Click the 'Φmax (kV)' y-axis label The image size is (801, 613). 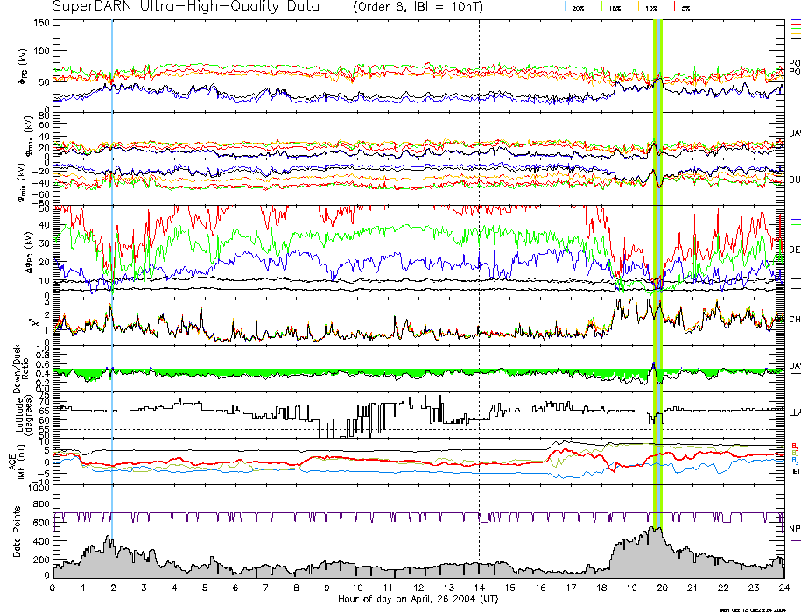point(28,135)
